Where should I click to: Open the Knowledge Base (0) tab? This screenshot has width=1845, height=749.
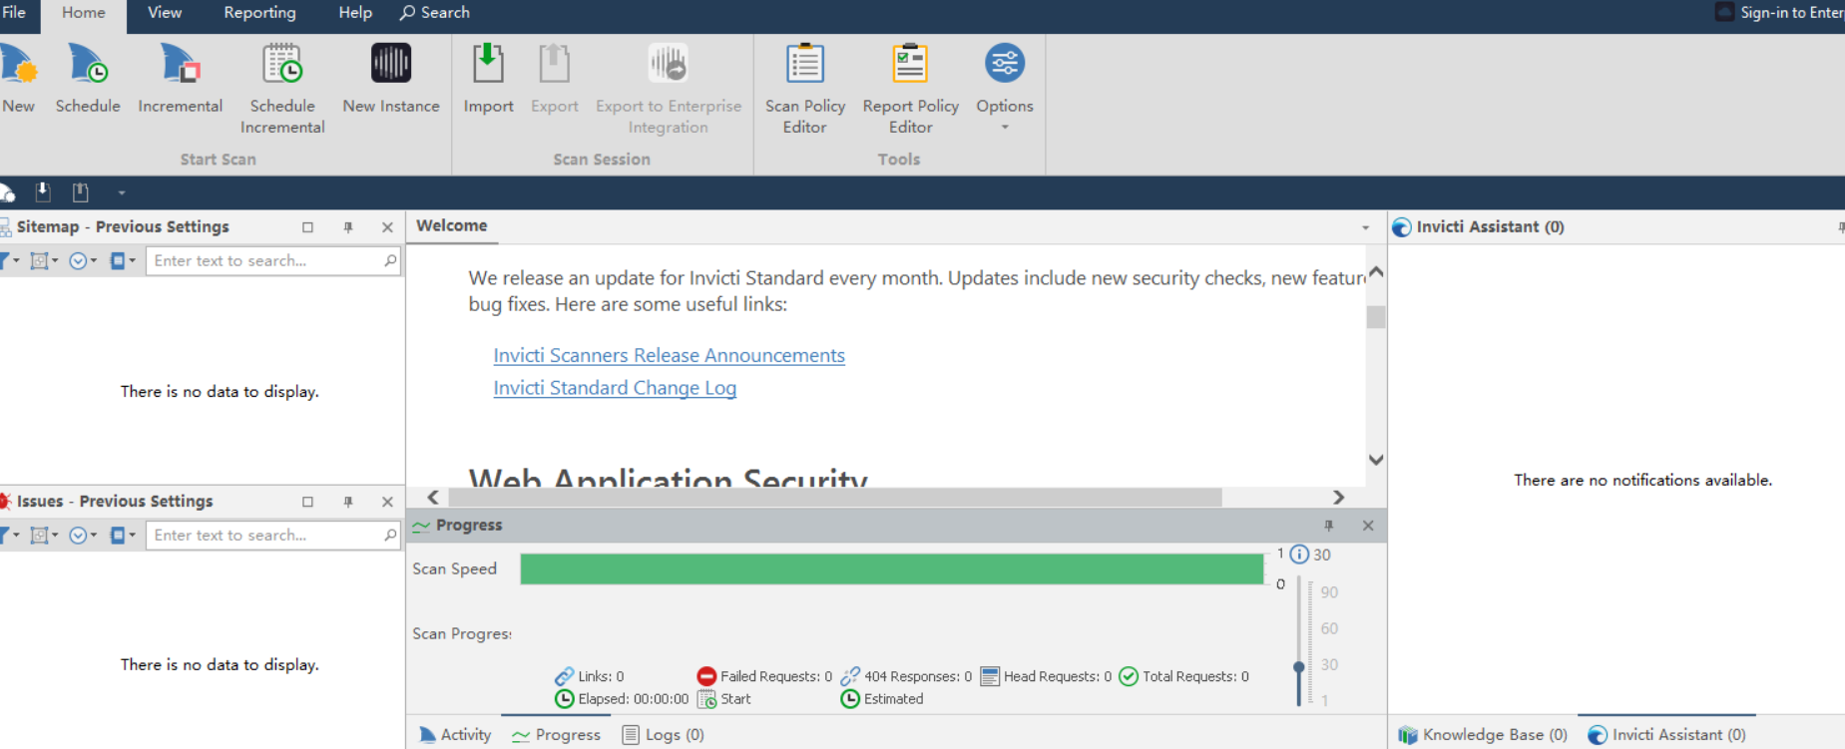pyautogui.click(x=1483, y=735)
